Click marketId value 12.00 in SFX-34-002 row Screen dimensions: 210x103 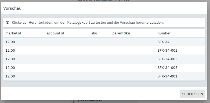pyautogui.click(x=10, y=51)
